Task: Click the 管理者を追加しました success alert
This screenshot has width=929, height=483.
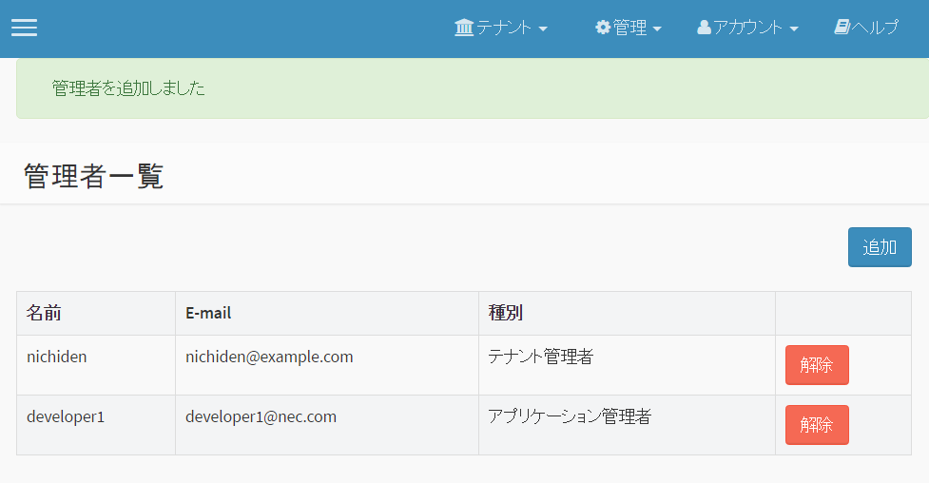Action: pyautogui.click(x=473, y=88)
